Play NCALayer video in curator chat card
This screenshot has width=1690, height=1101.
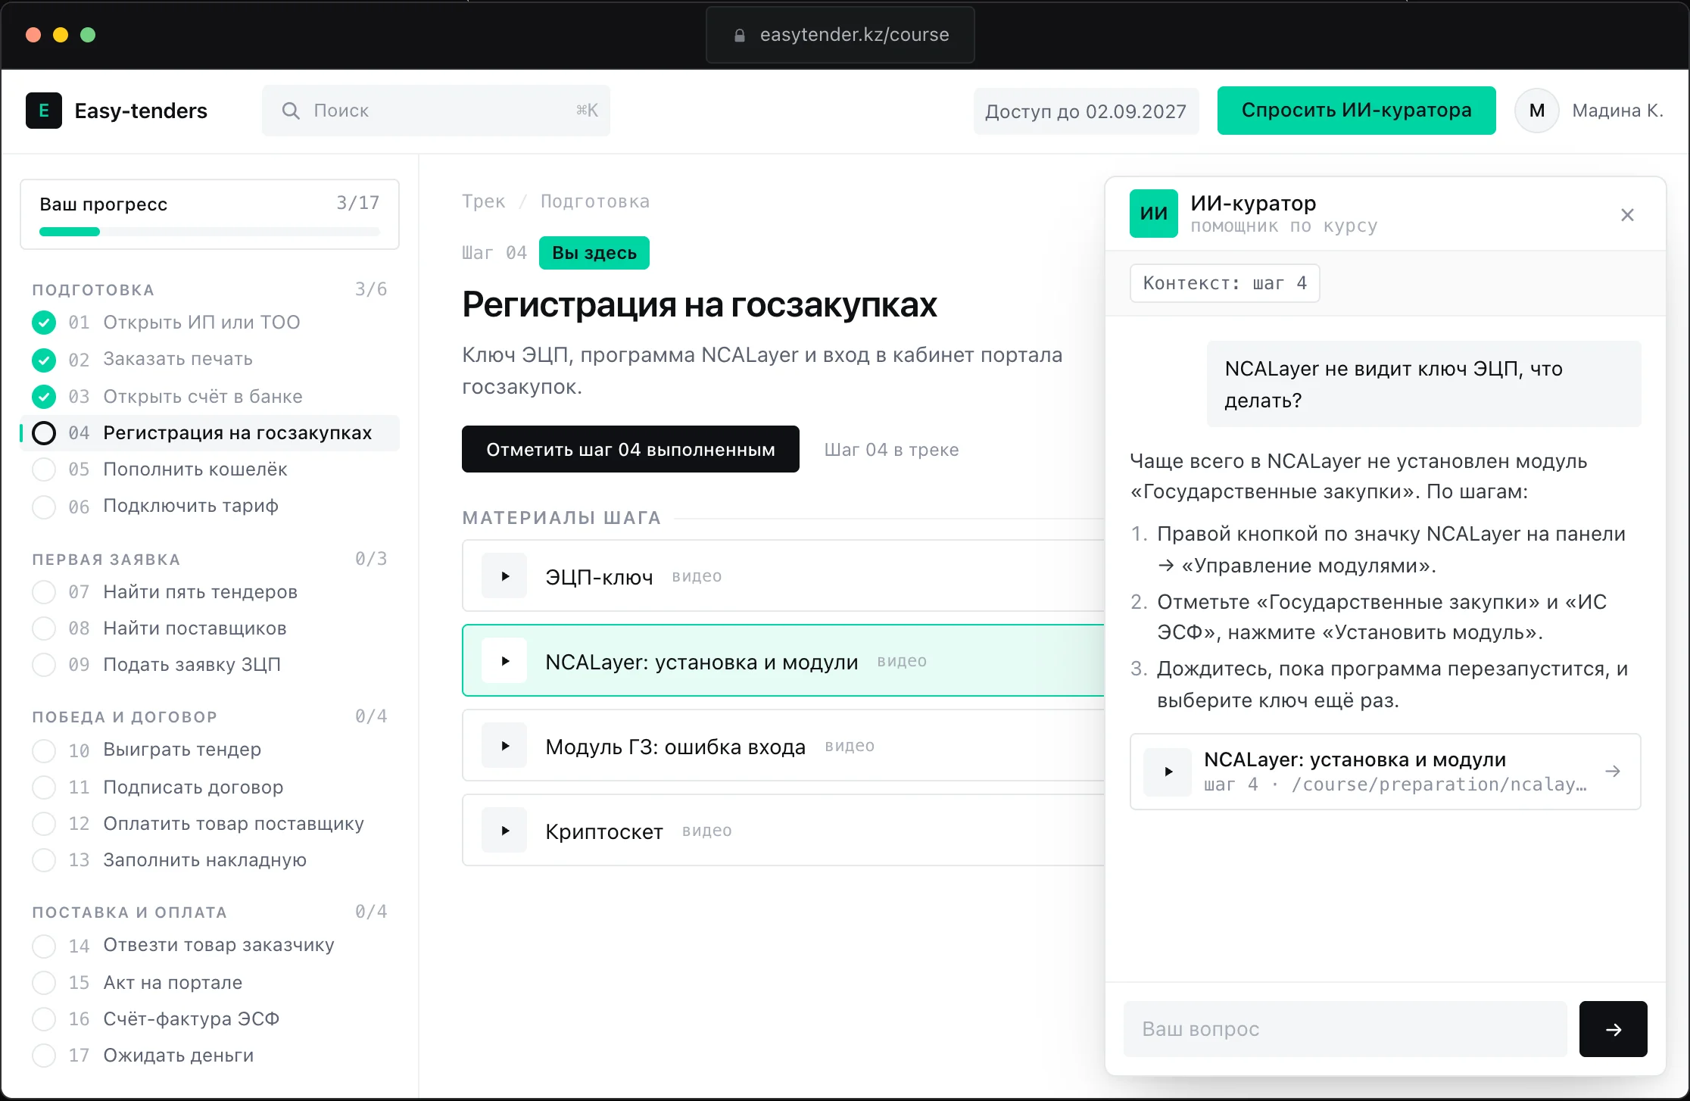(x=1168, y=772)
